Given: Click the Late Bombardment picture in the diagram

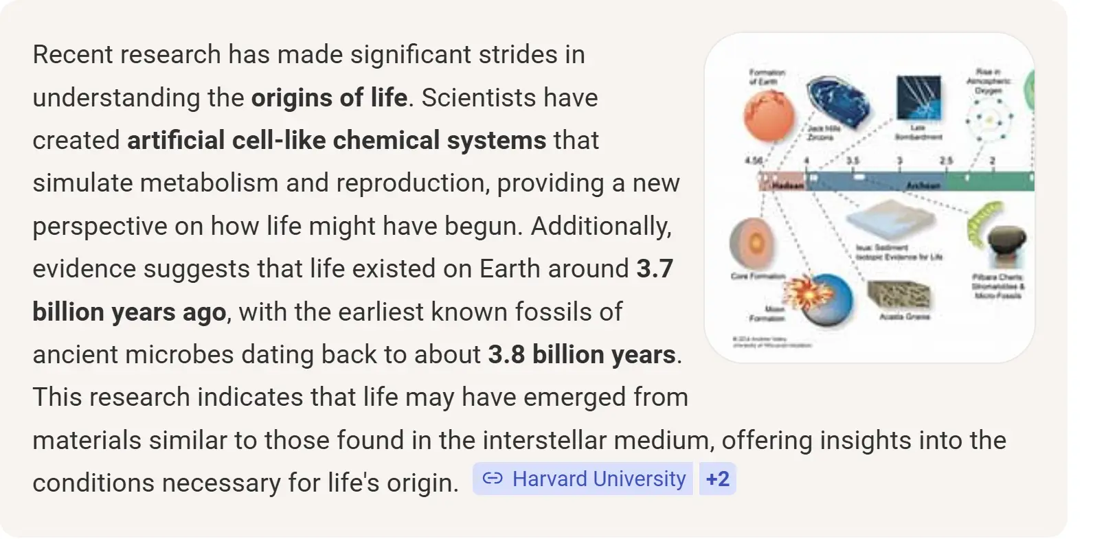Looking at the screenshot, I should click(918, 98).
